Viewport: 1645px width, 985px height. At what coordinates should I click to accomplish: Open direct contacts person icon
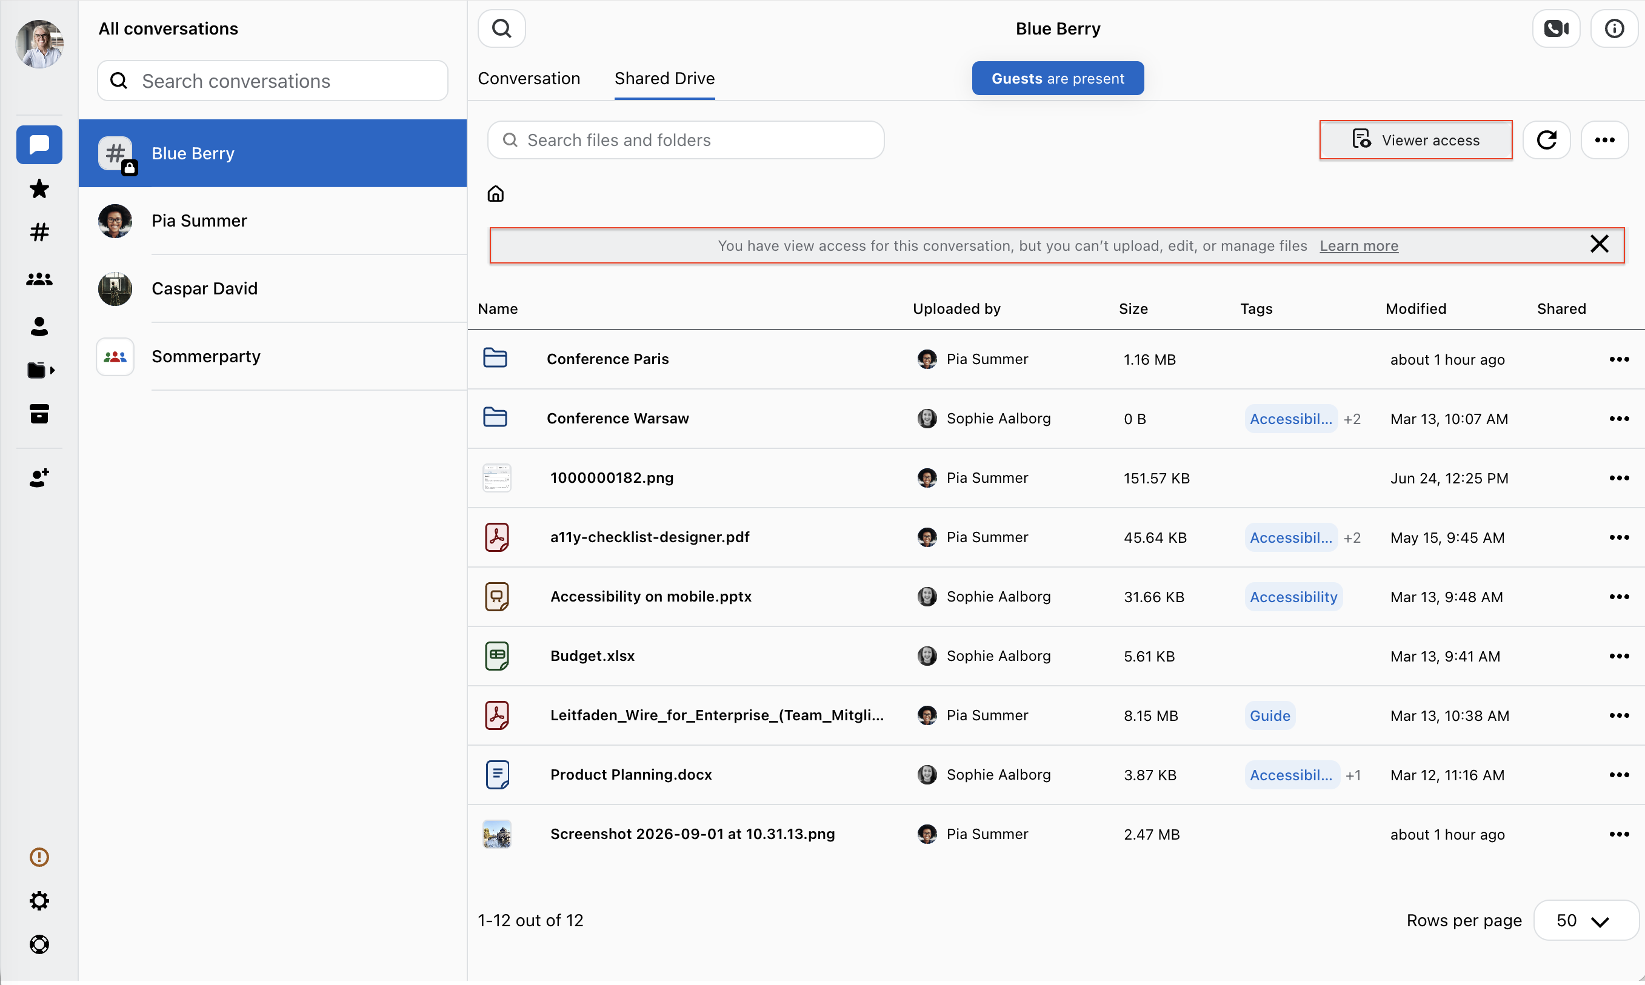click(39, 326)
